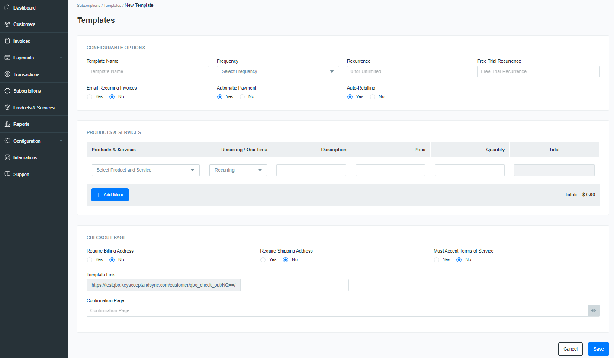Click the Customers people icon
614x358 pixels.
pyautogui.click(x=7, y=24)
